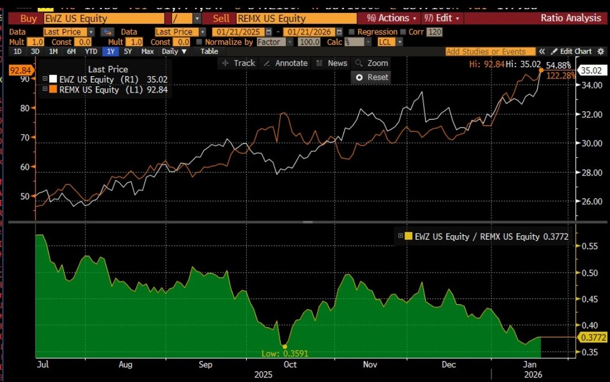Click the Corr period field 120
The height and width of the screenshot is (382, 610).
[x=434, y=32]
